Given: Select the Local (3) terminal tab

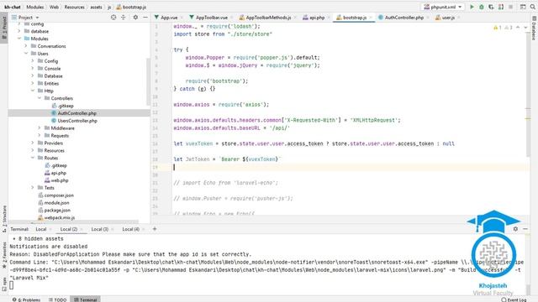Looking at the screenshot, I should click(99, 229).
